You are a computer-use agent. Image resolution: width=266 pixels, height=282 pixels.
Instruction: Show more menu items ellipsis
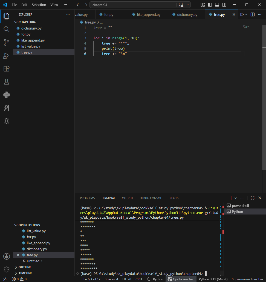click(x=65, y=5)
